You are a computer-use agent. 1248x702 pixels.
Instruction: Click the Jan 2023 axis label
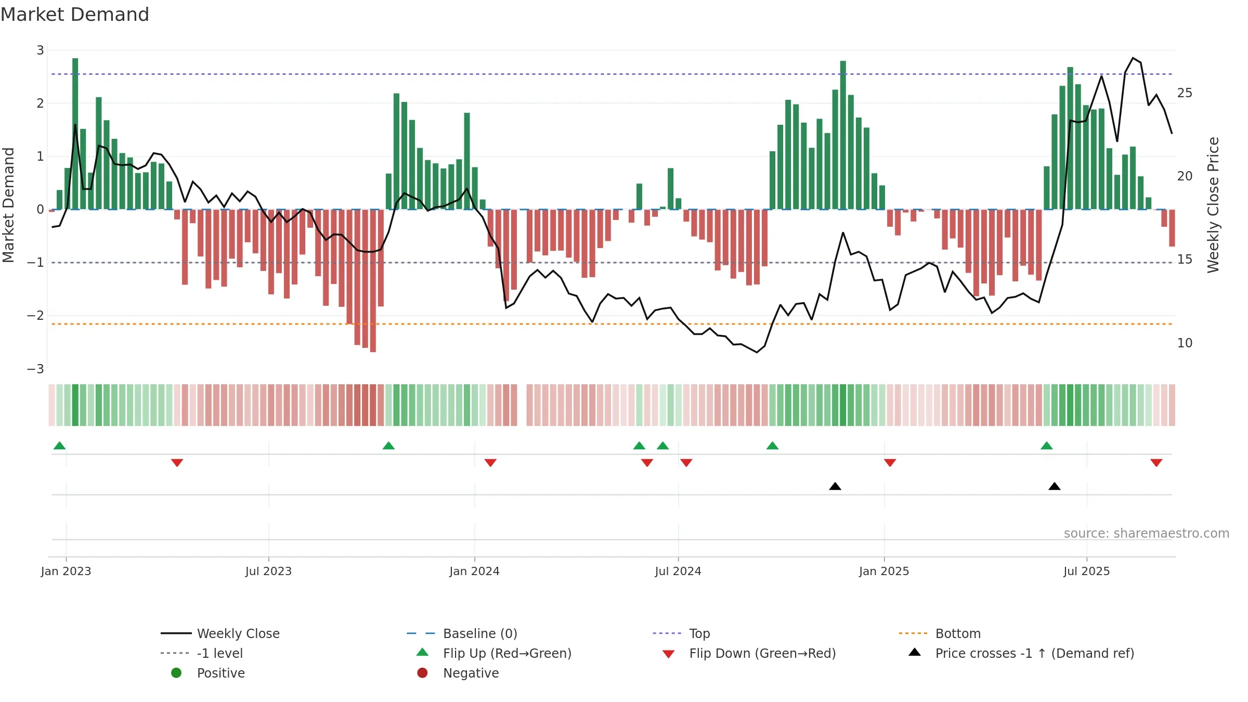(x=66, y=571)
